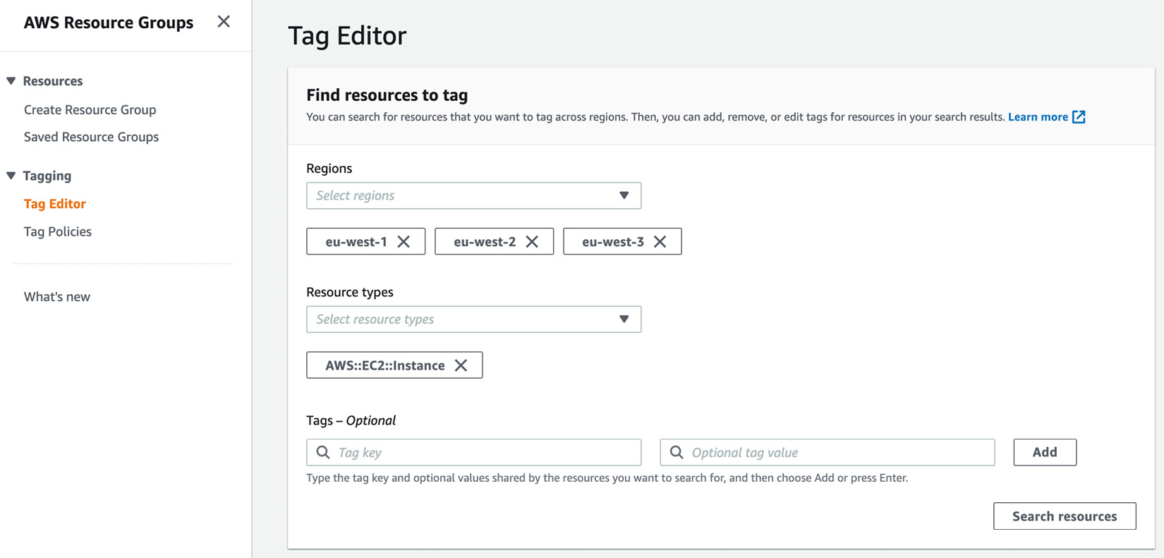Click the Add tag button

(x=1045, y=452)
